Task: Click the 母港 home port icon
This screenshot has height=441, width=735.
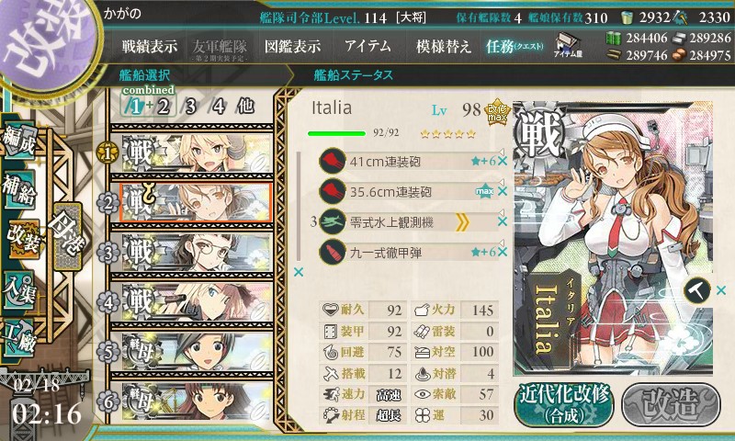Action: click(x=68, y=235)
